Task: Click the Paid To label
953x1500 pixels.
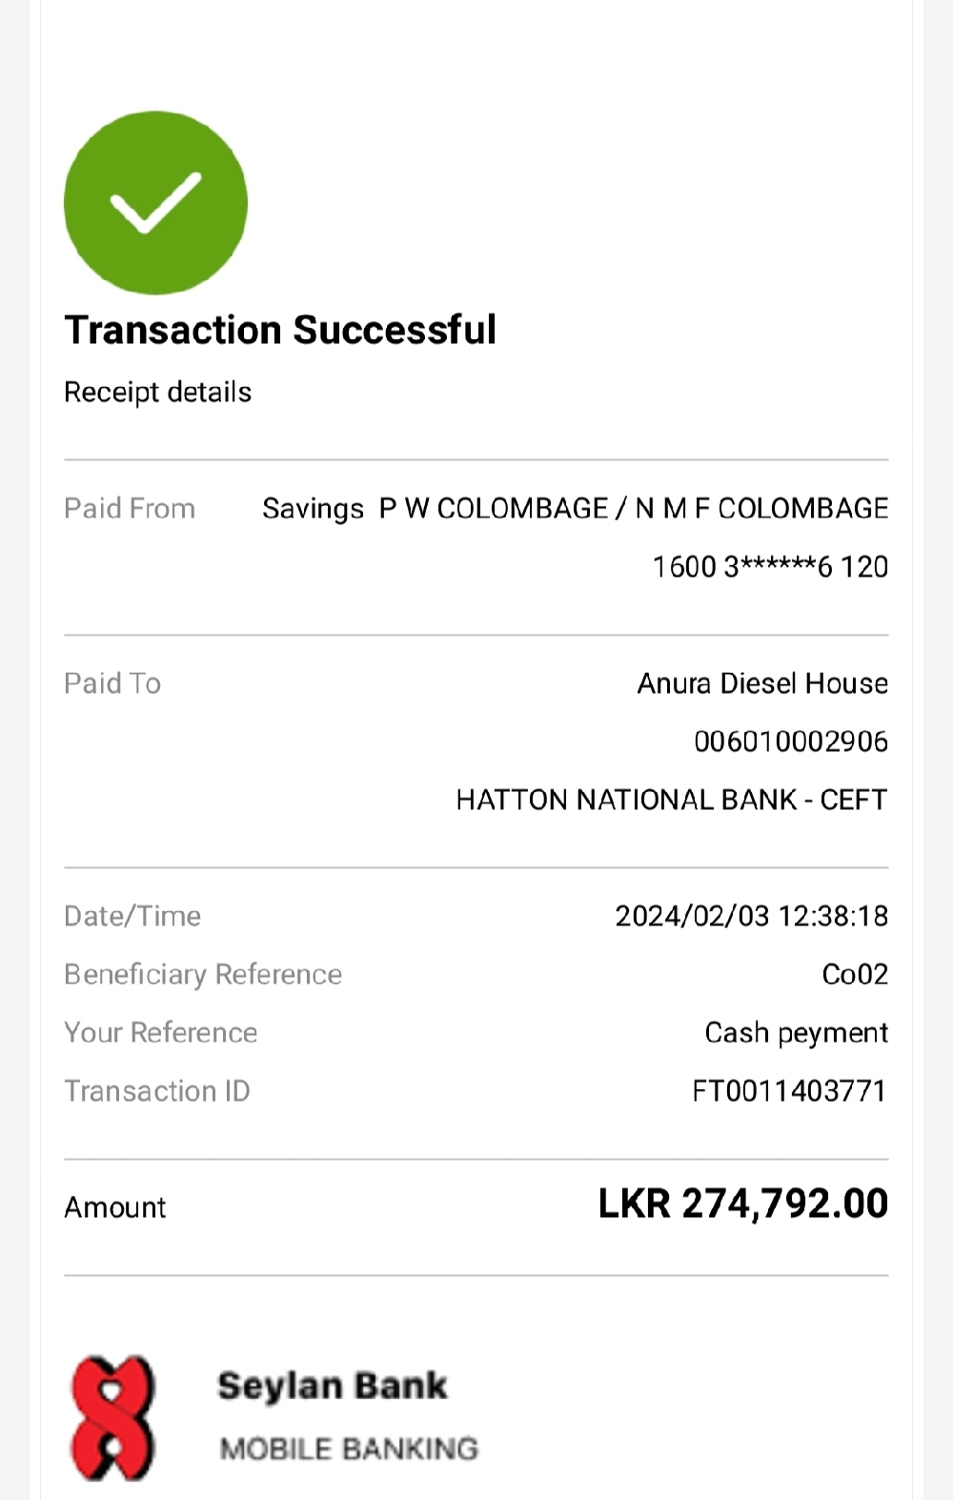Action: click(x=112, y=683)
